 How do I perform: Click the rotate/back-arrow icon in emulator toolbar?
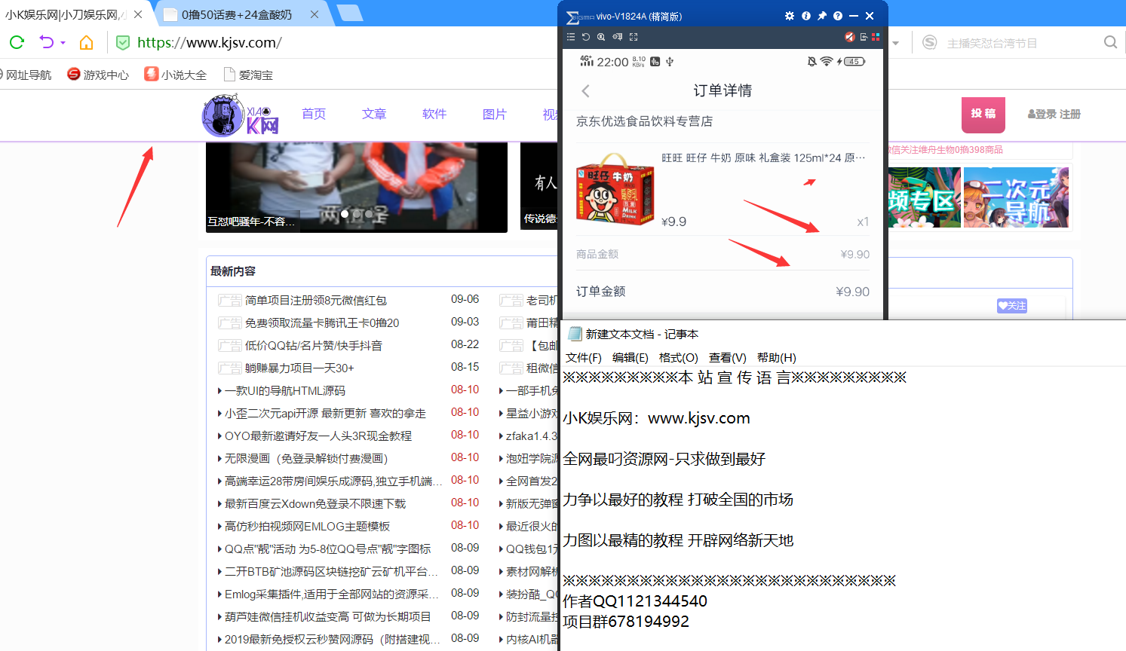coord(585,36)
